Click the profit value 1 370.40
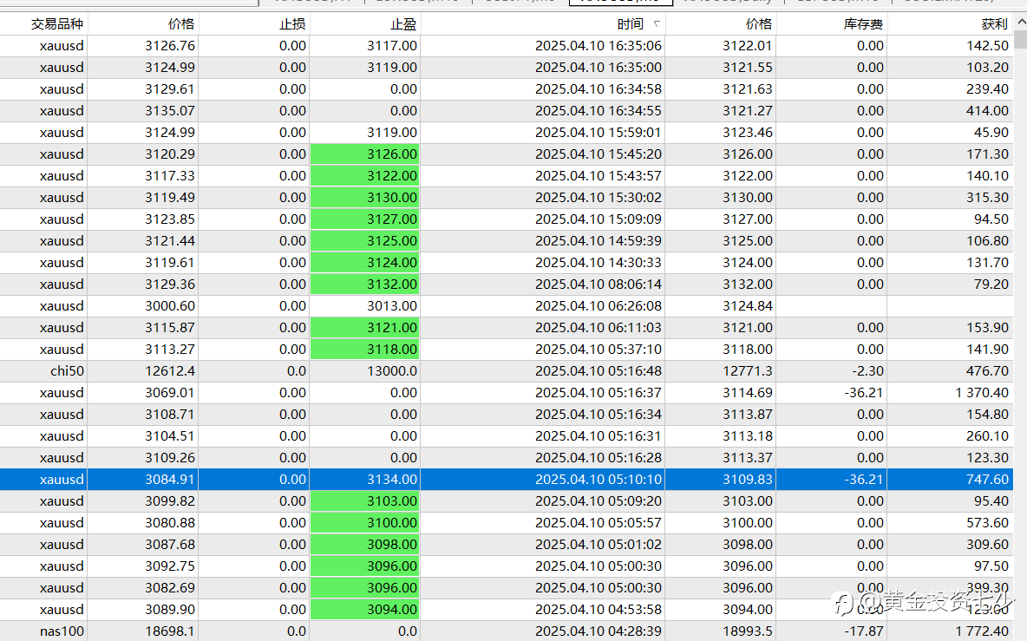 point(982,393)
